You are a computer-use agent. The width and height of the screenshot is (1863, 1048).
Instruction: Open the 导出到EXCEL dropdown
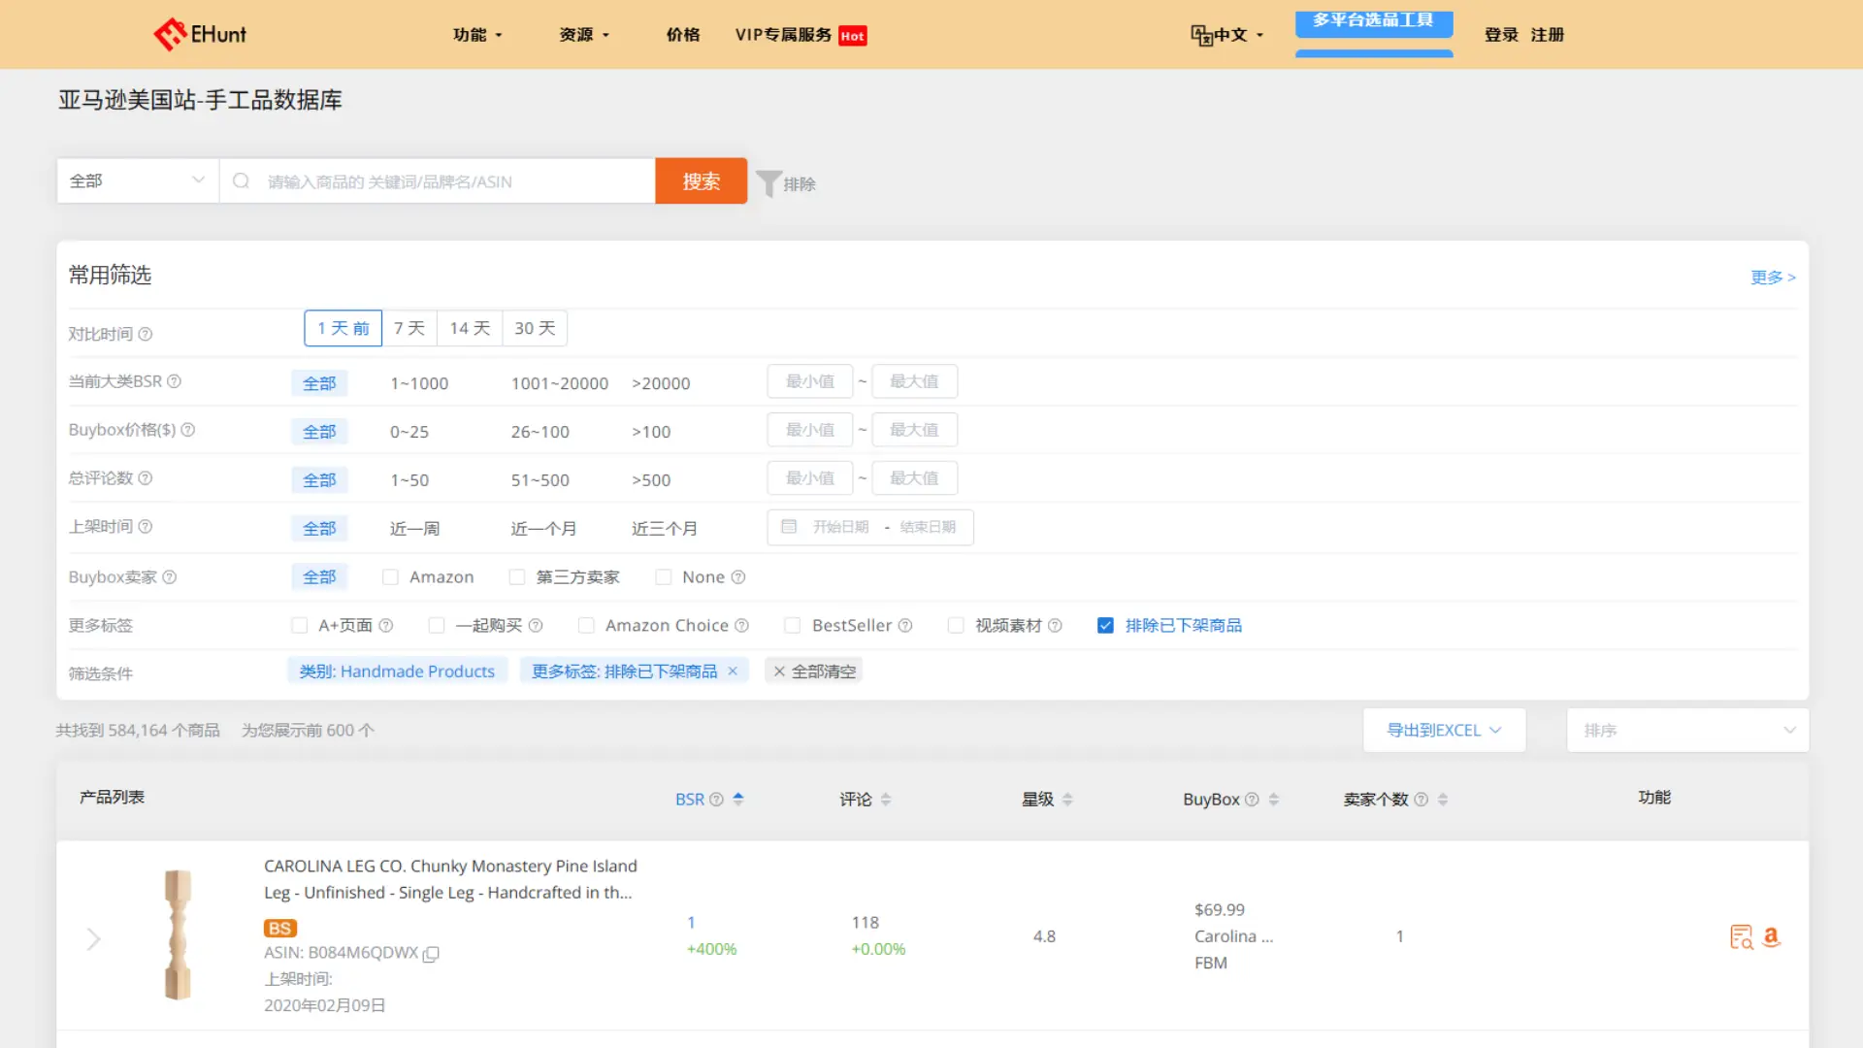[x=1444, y=730]
